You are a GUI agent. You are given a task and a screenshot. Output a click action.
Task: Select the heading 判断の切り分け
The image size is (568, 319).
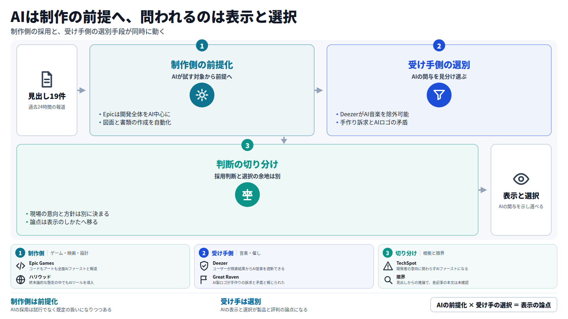click(247, 164)
